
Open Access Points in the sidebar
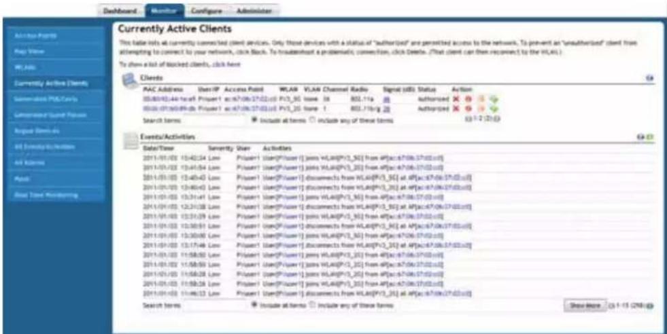56,36
